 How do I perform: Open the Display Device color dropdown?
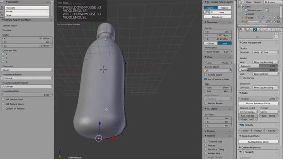[265, 52]
